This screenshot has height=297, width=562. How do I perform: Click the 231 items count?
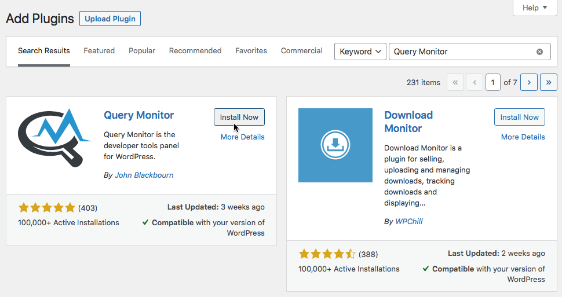click(x=424, y=82)
